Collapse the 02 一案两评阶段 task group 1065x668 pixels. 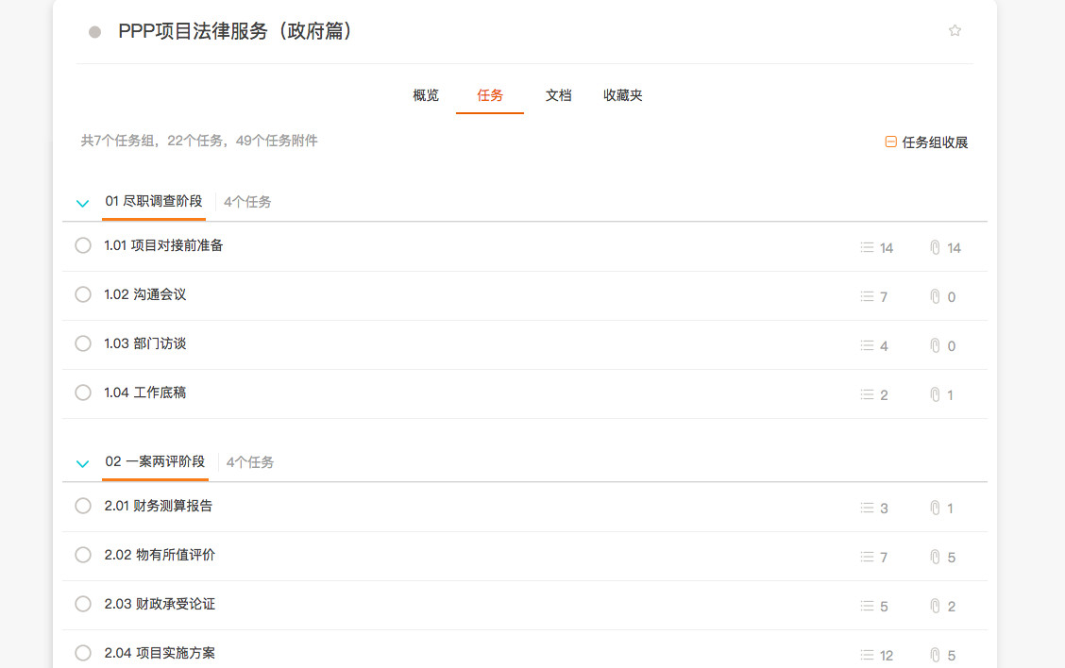pos(83,463)
